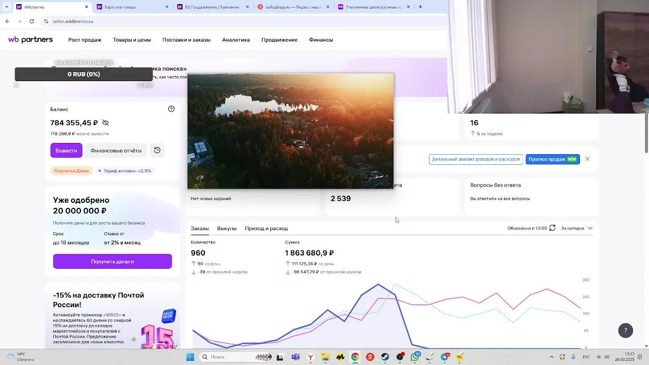Close the Карточка товара tab
Screen dimensions: 649x365
click(x=167, y=7)
